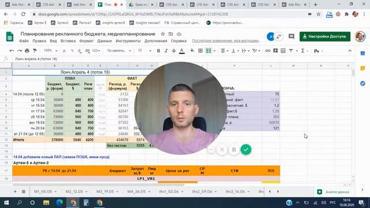
Task: Reload the browser page
Action: tap(23, 14)
